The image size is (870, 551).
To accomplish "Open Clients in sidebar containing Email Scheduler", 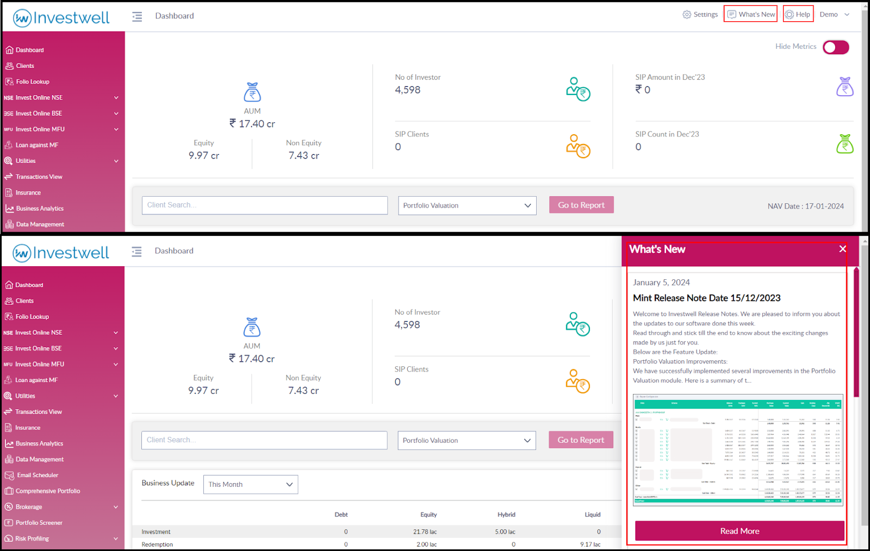I will coord(20,300).
